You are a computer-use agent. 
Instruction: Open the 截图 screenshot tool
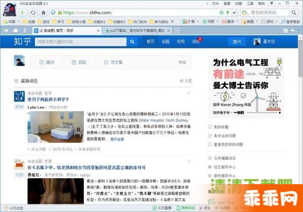point(248,22)
